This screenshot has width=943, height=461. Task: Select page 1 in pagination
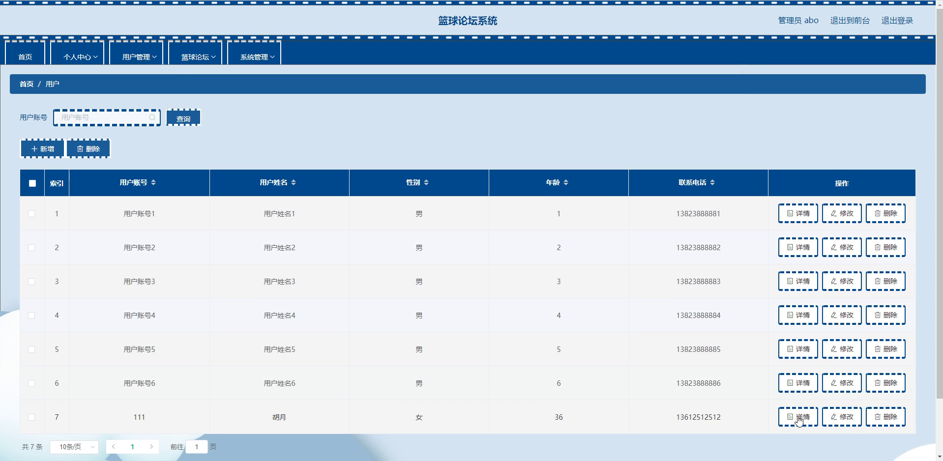point(132,447)
